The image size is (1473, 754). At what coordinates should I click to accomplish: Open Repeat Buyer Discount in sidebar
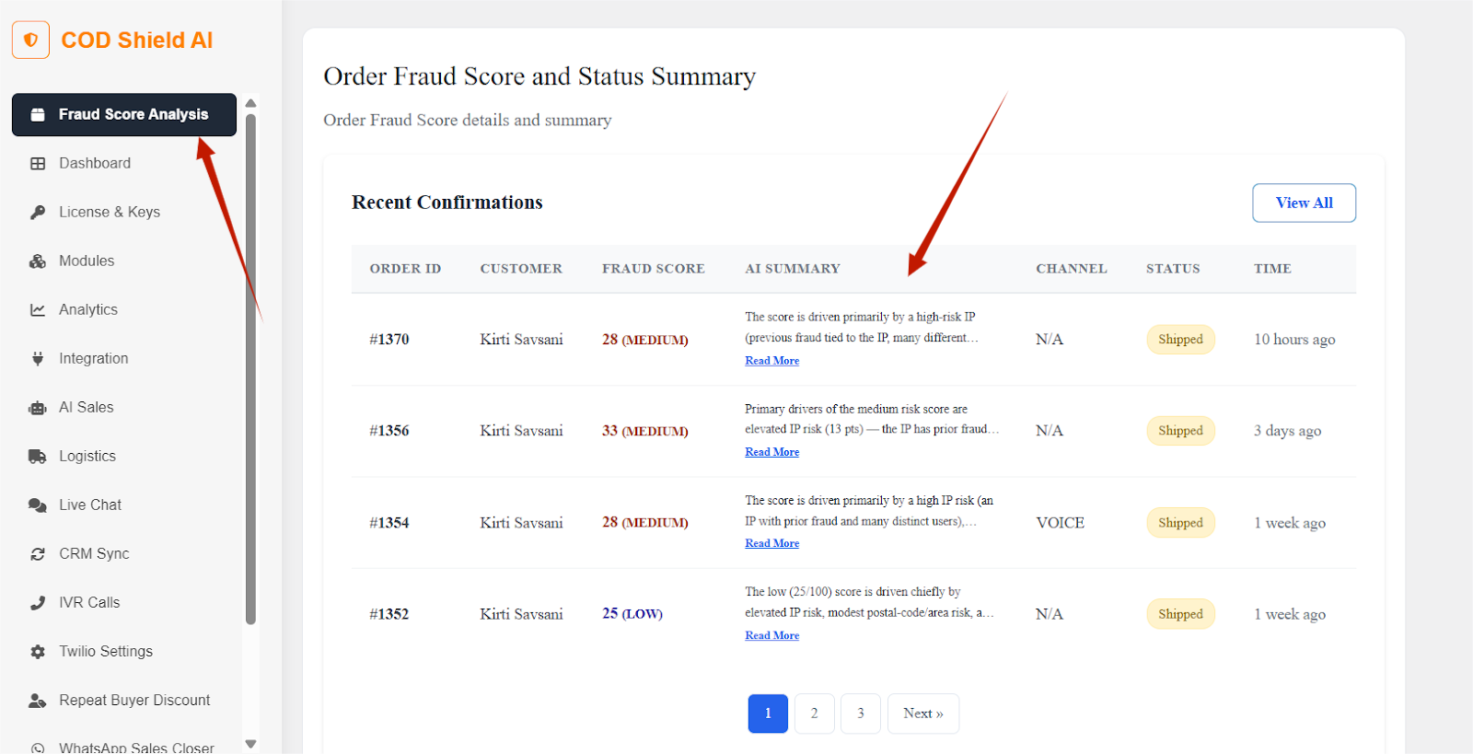coord(134,700)
